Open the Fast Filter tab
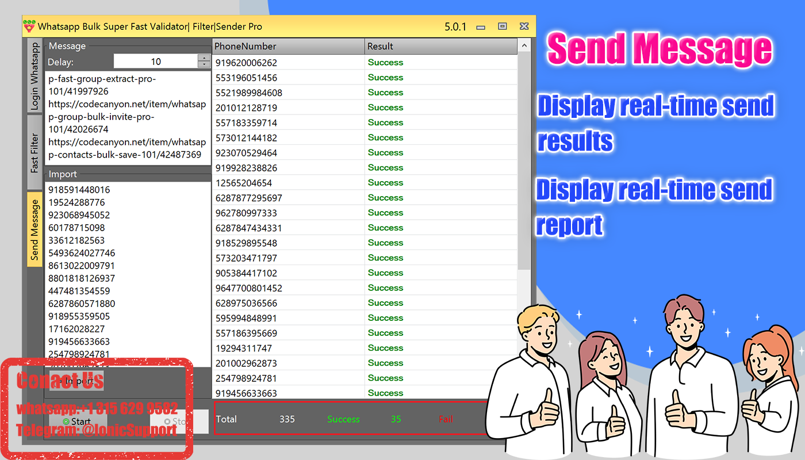The image size is (805, 460). point(33,147)
